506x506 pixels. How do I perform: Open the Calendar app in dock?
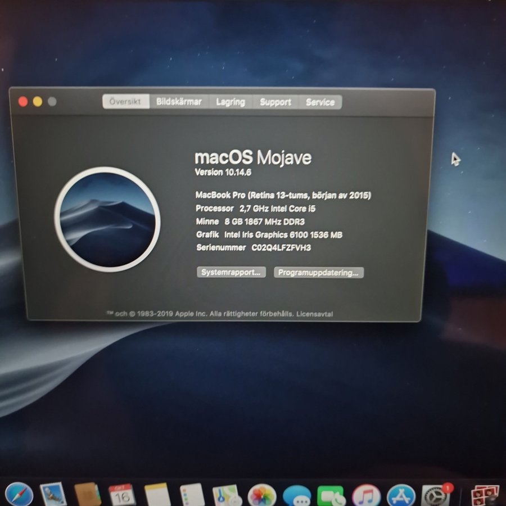point(122,495)
